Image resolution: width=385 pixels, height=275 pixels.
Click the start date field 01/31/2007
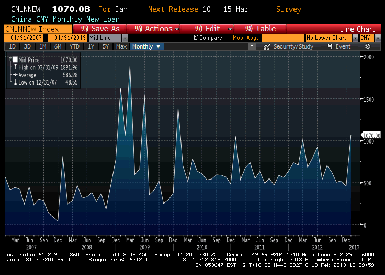pyautogui.click(x=25, y=38)
